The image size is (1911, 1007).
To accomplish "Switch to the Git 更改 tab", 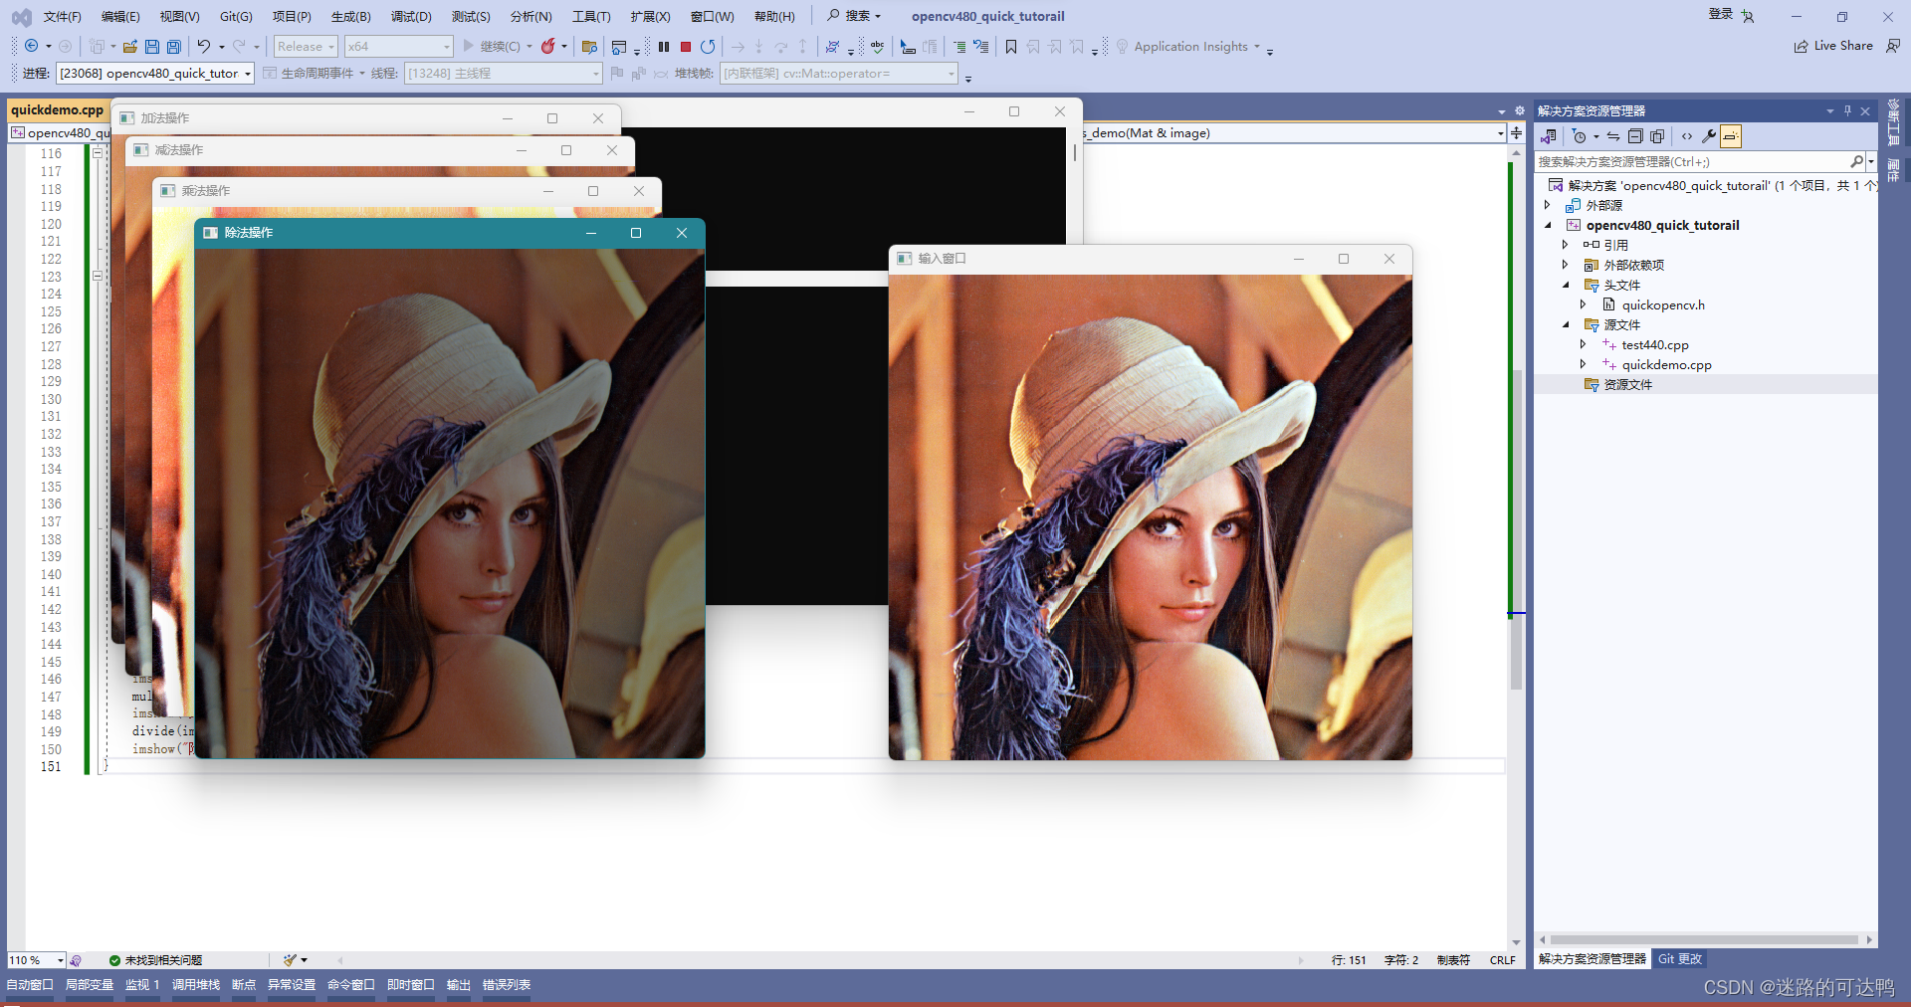I will tap(1680, 959).
